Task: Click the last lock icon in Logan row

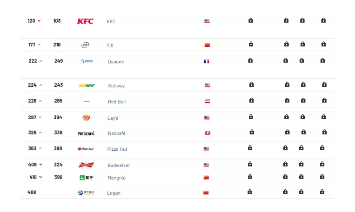Action: tap(322, 192)
